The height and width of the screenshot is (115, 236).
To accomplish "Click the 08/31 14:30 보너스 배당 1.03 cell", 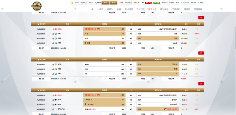I will (104, 29).
